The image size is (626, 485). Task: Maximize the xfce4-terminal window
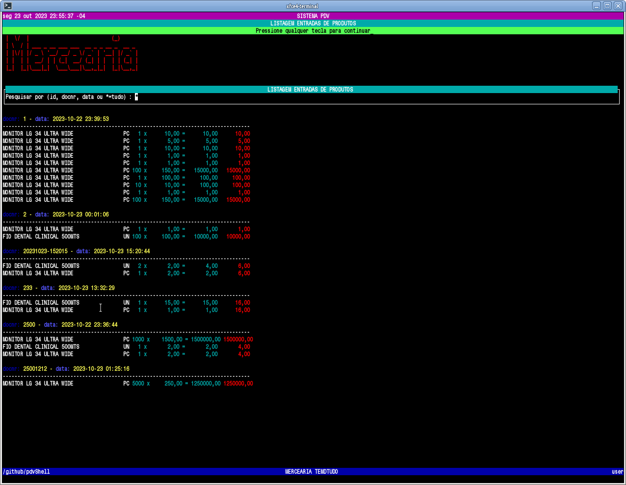coord(607,6)
